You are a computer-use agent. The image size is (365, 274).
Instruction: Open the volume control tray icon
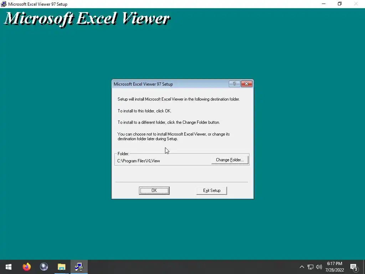tap(319, 267)
